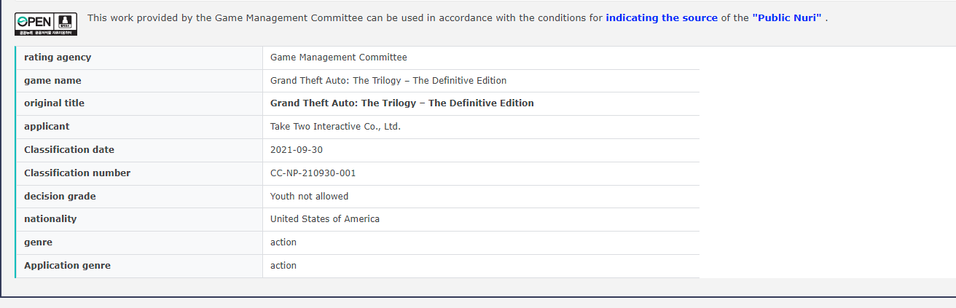Click the bold original title text
Image resolution: width=956 pixels, height=308 pixels.
[401, 103]
